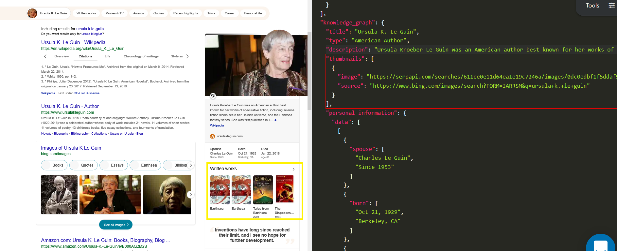Click the bing.com image source URL in JSON
617x251 pixels.
click(480, 86)
